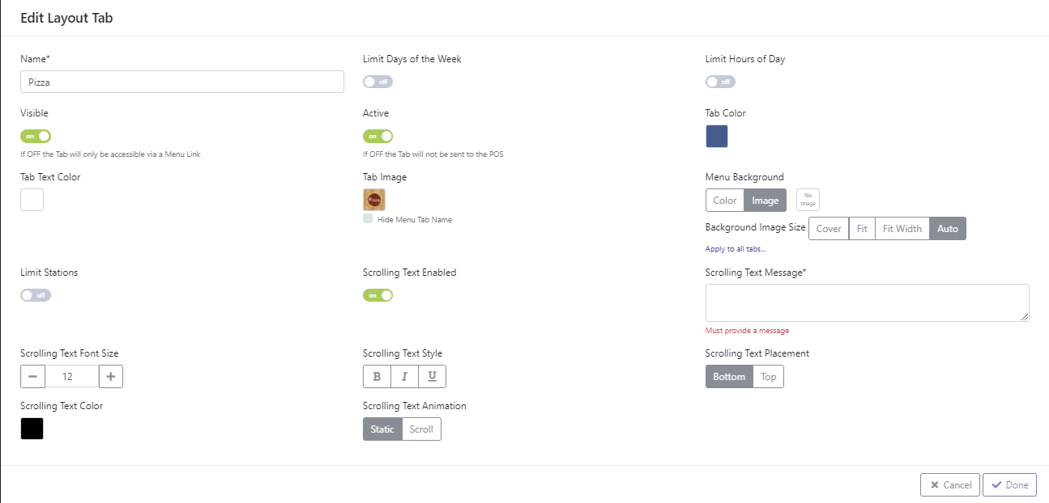Check Hide Menu Tab Name
The image size is (1049, 503).
tap(368, 218)
